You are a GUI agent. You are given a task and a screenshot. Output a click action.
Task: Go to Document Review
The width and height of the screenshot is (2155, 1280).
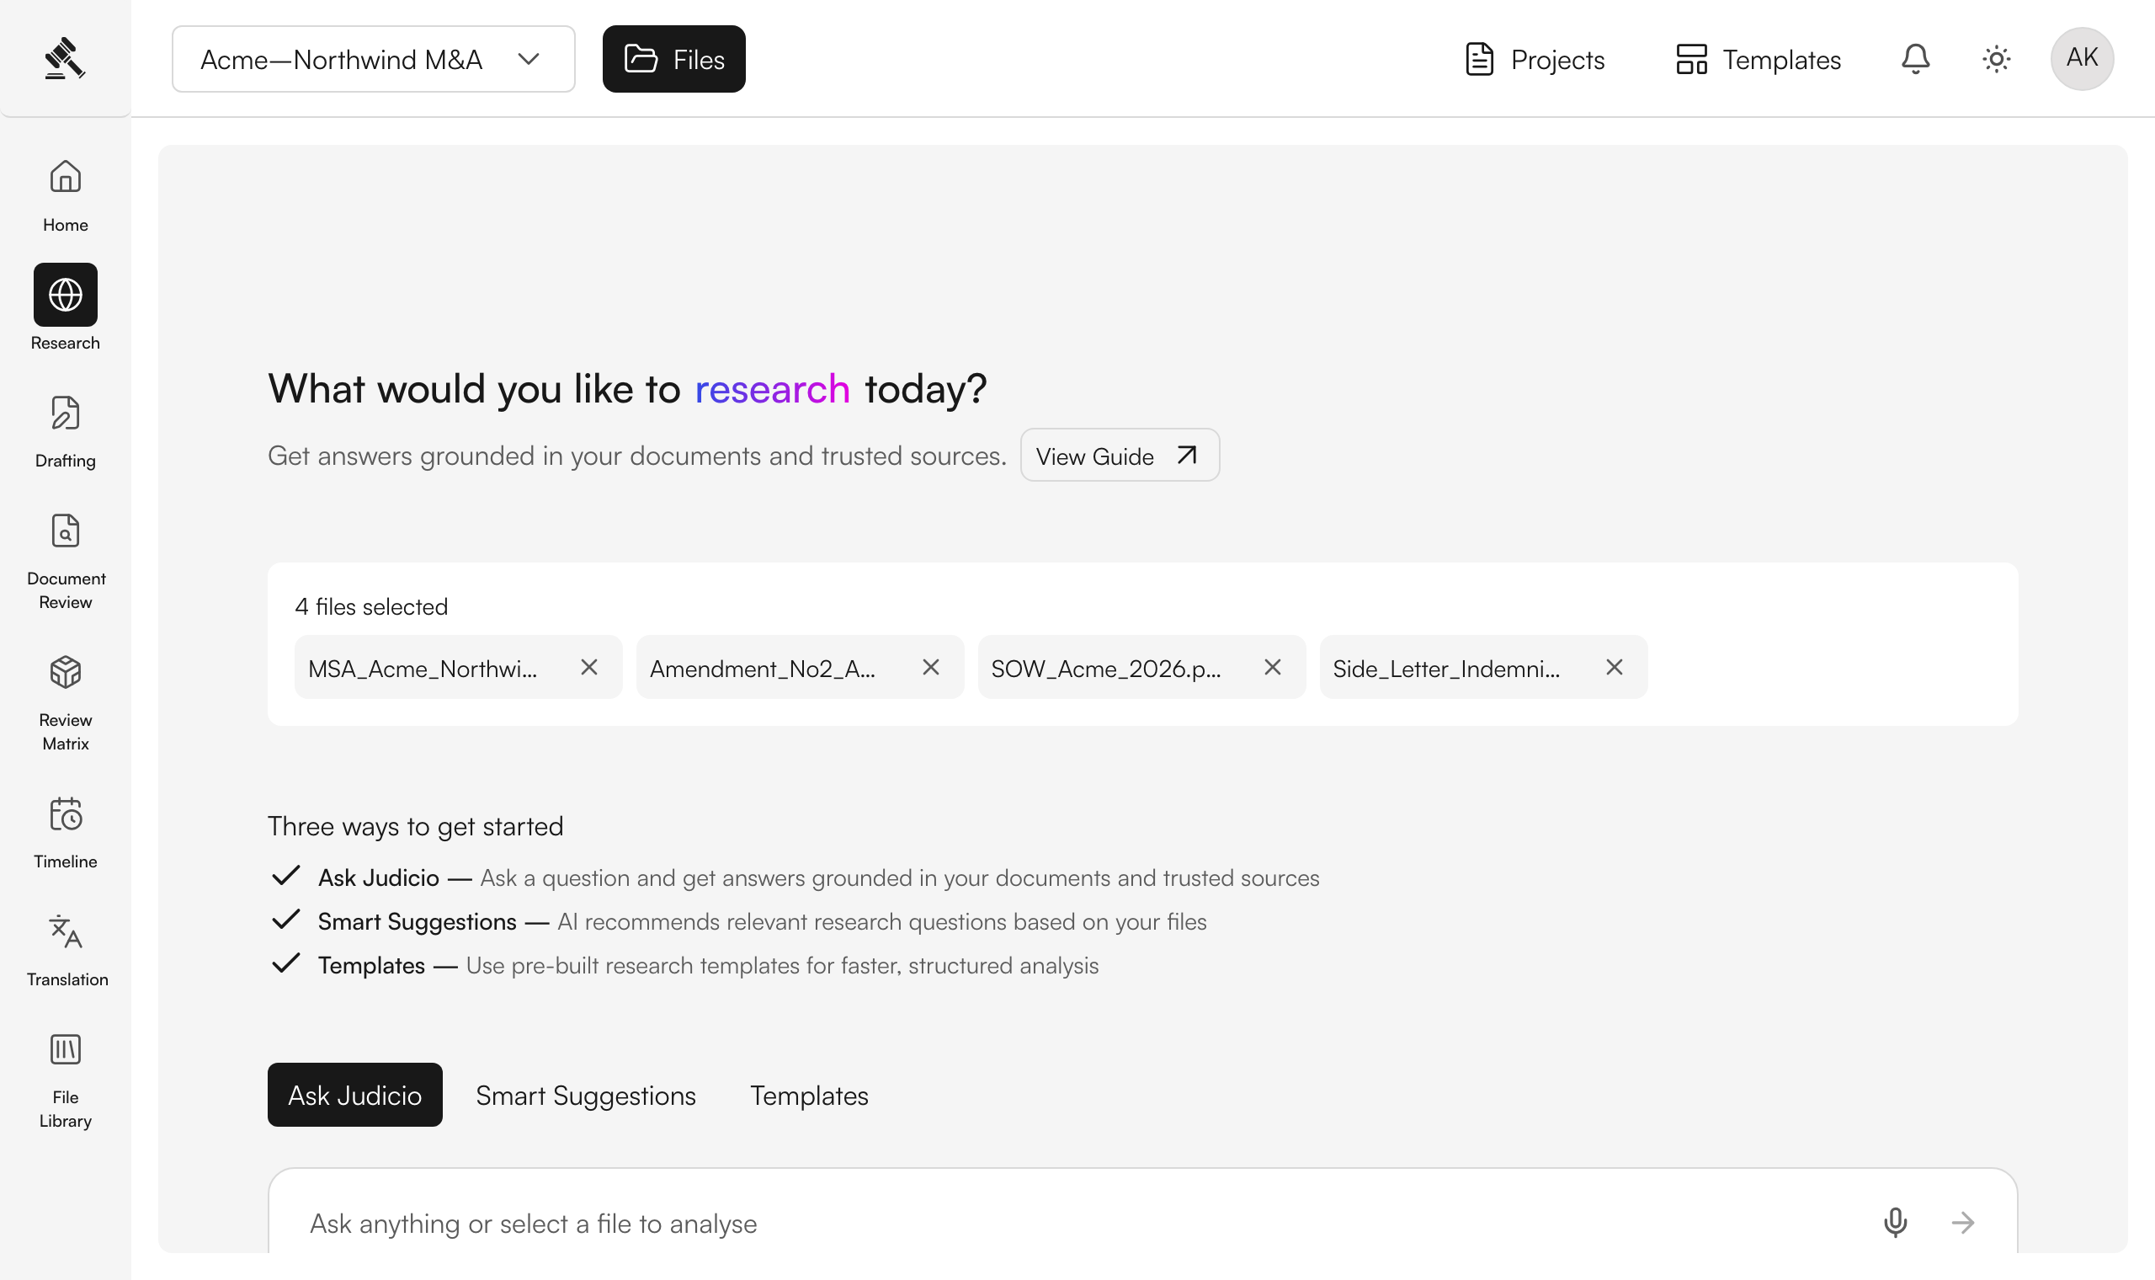(66, 562)
